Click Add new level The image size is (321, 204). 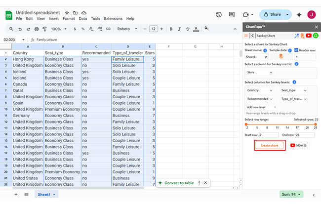tap(261, 107)
